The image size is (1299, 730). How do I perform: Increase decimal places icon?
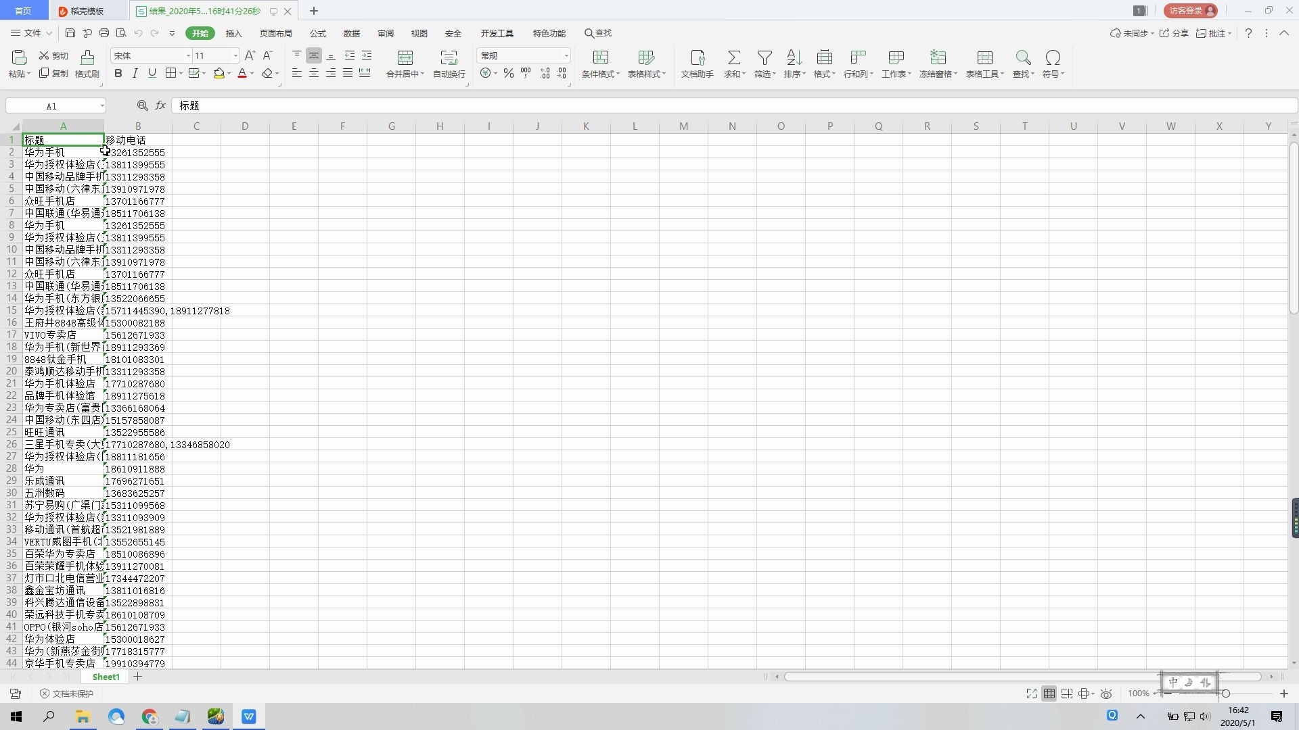[x=545, y=74]
